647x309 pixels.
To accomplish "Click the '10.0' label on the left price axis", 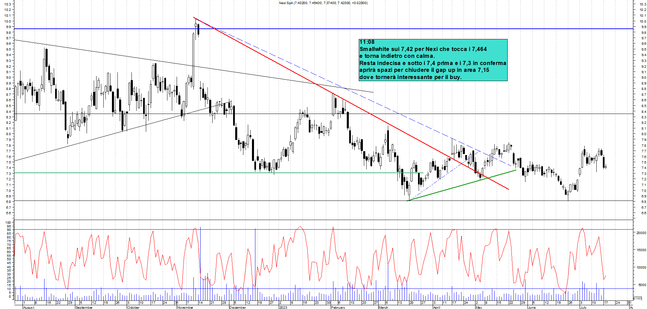I will click(8, 21).
